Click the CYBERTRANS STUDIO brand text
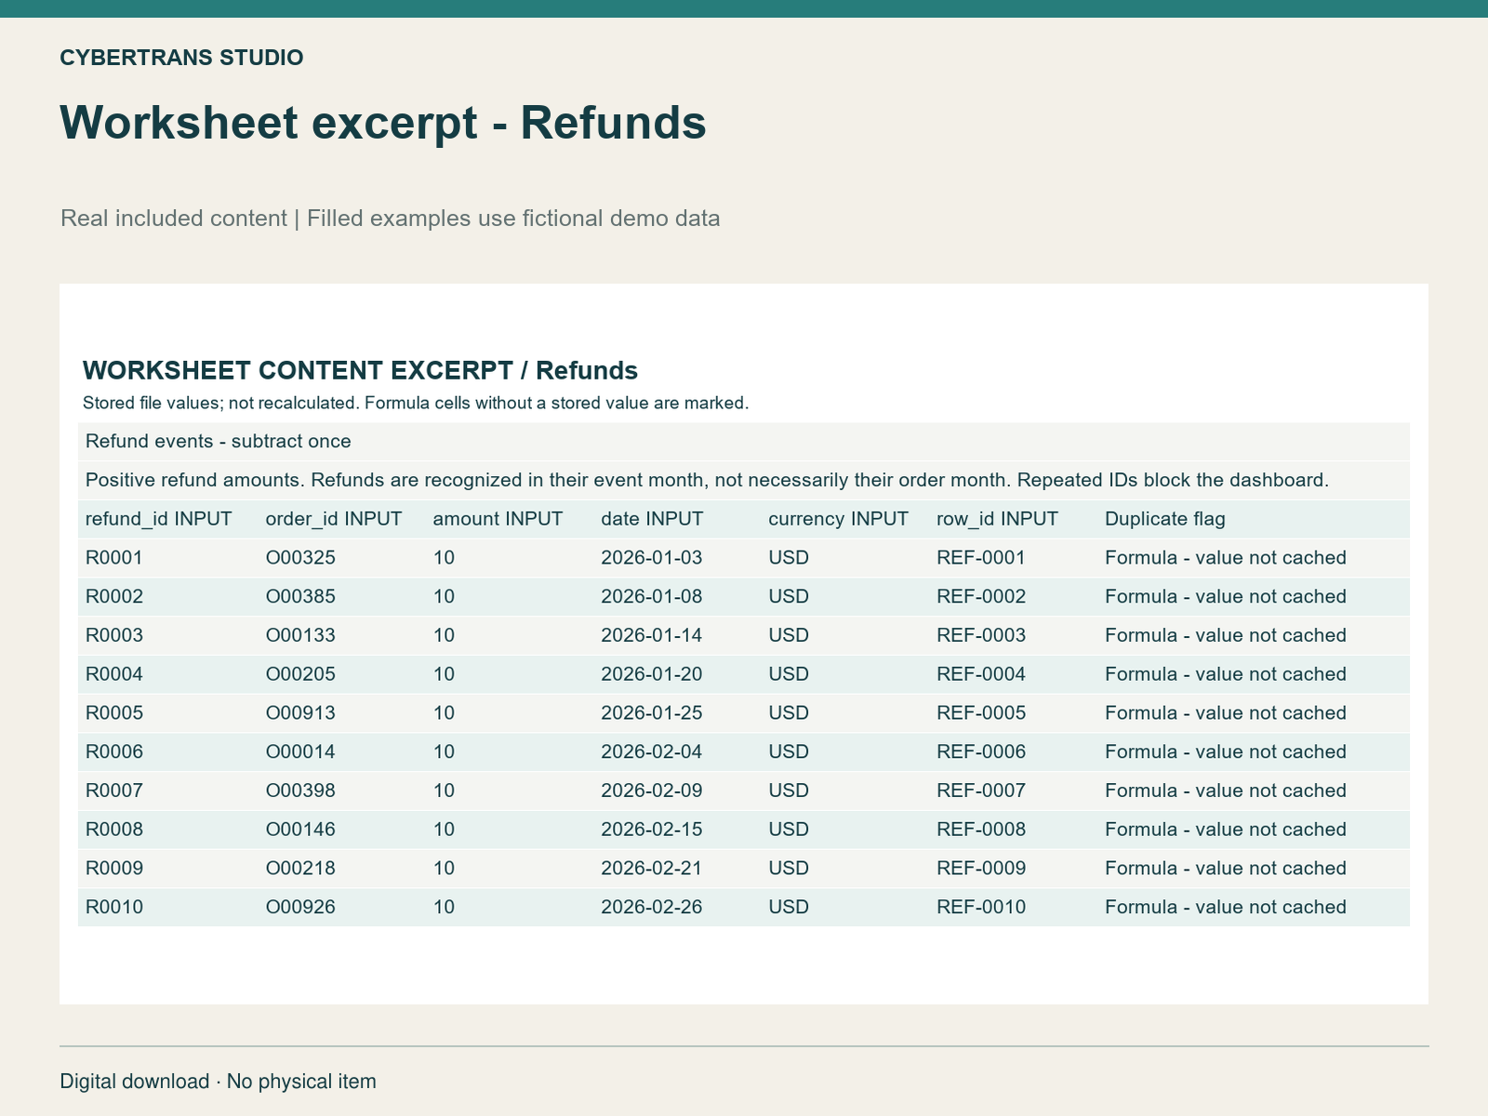1488x1116 pixels. pos(181,58)
